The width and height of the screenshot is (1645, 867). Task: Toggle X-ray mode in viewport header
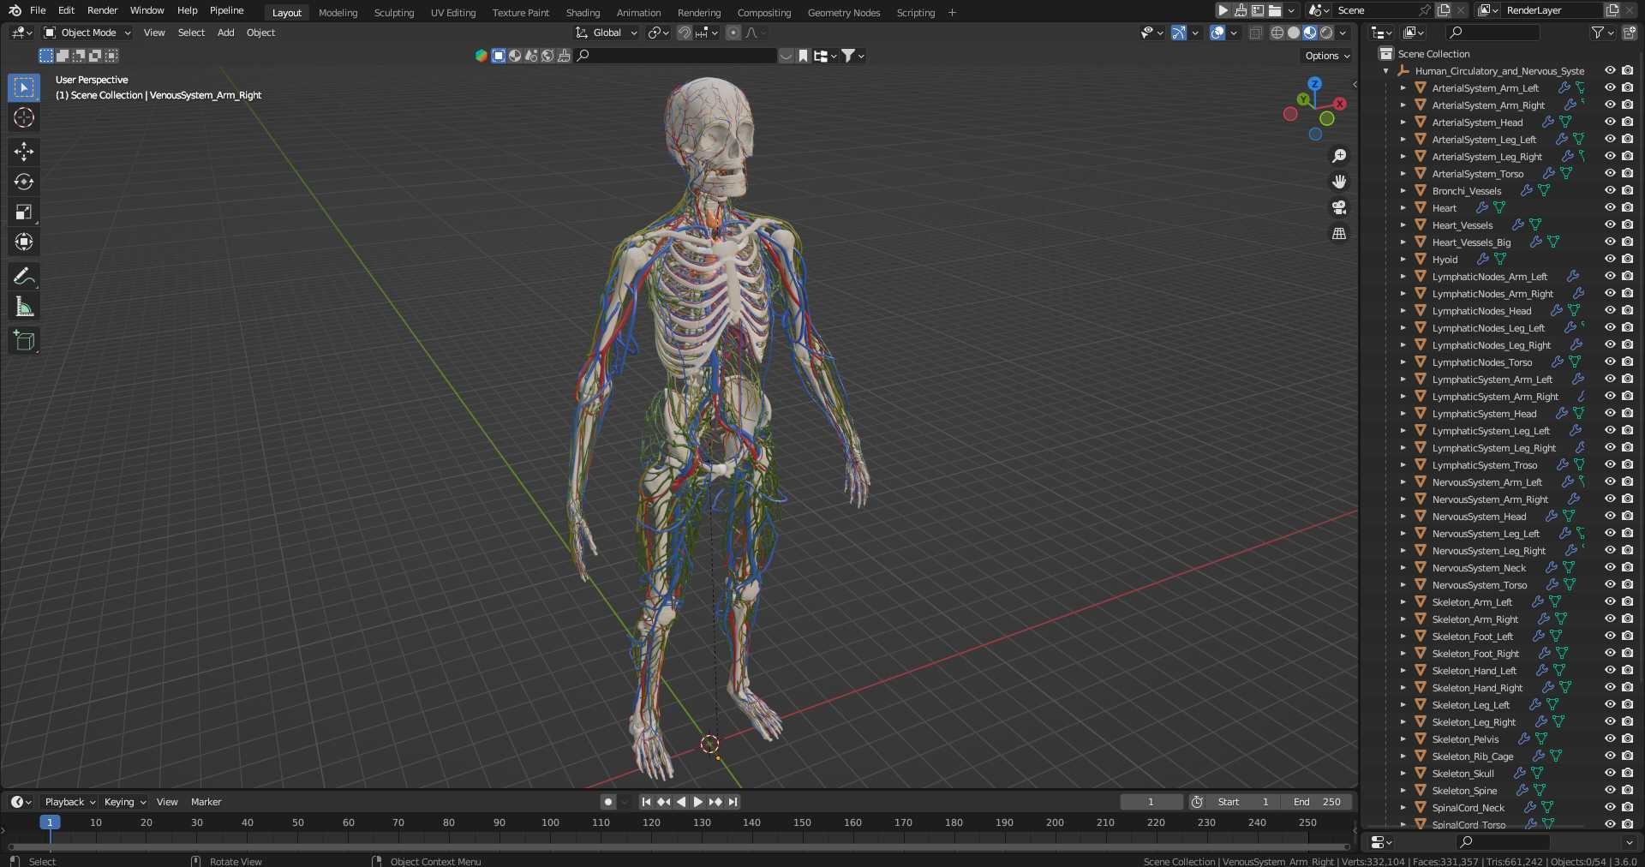coord(1255,33)
